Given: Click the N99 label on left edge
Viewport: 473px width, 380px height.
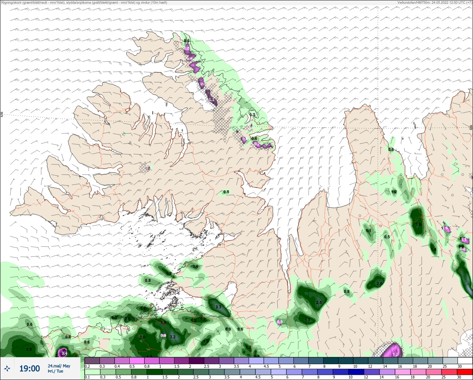Looking at the screenshot, I should (2, 115).
